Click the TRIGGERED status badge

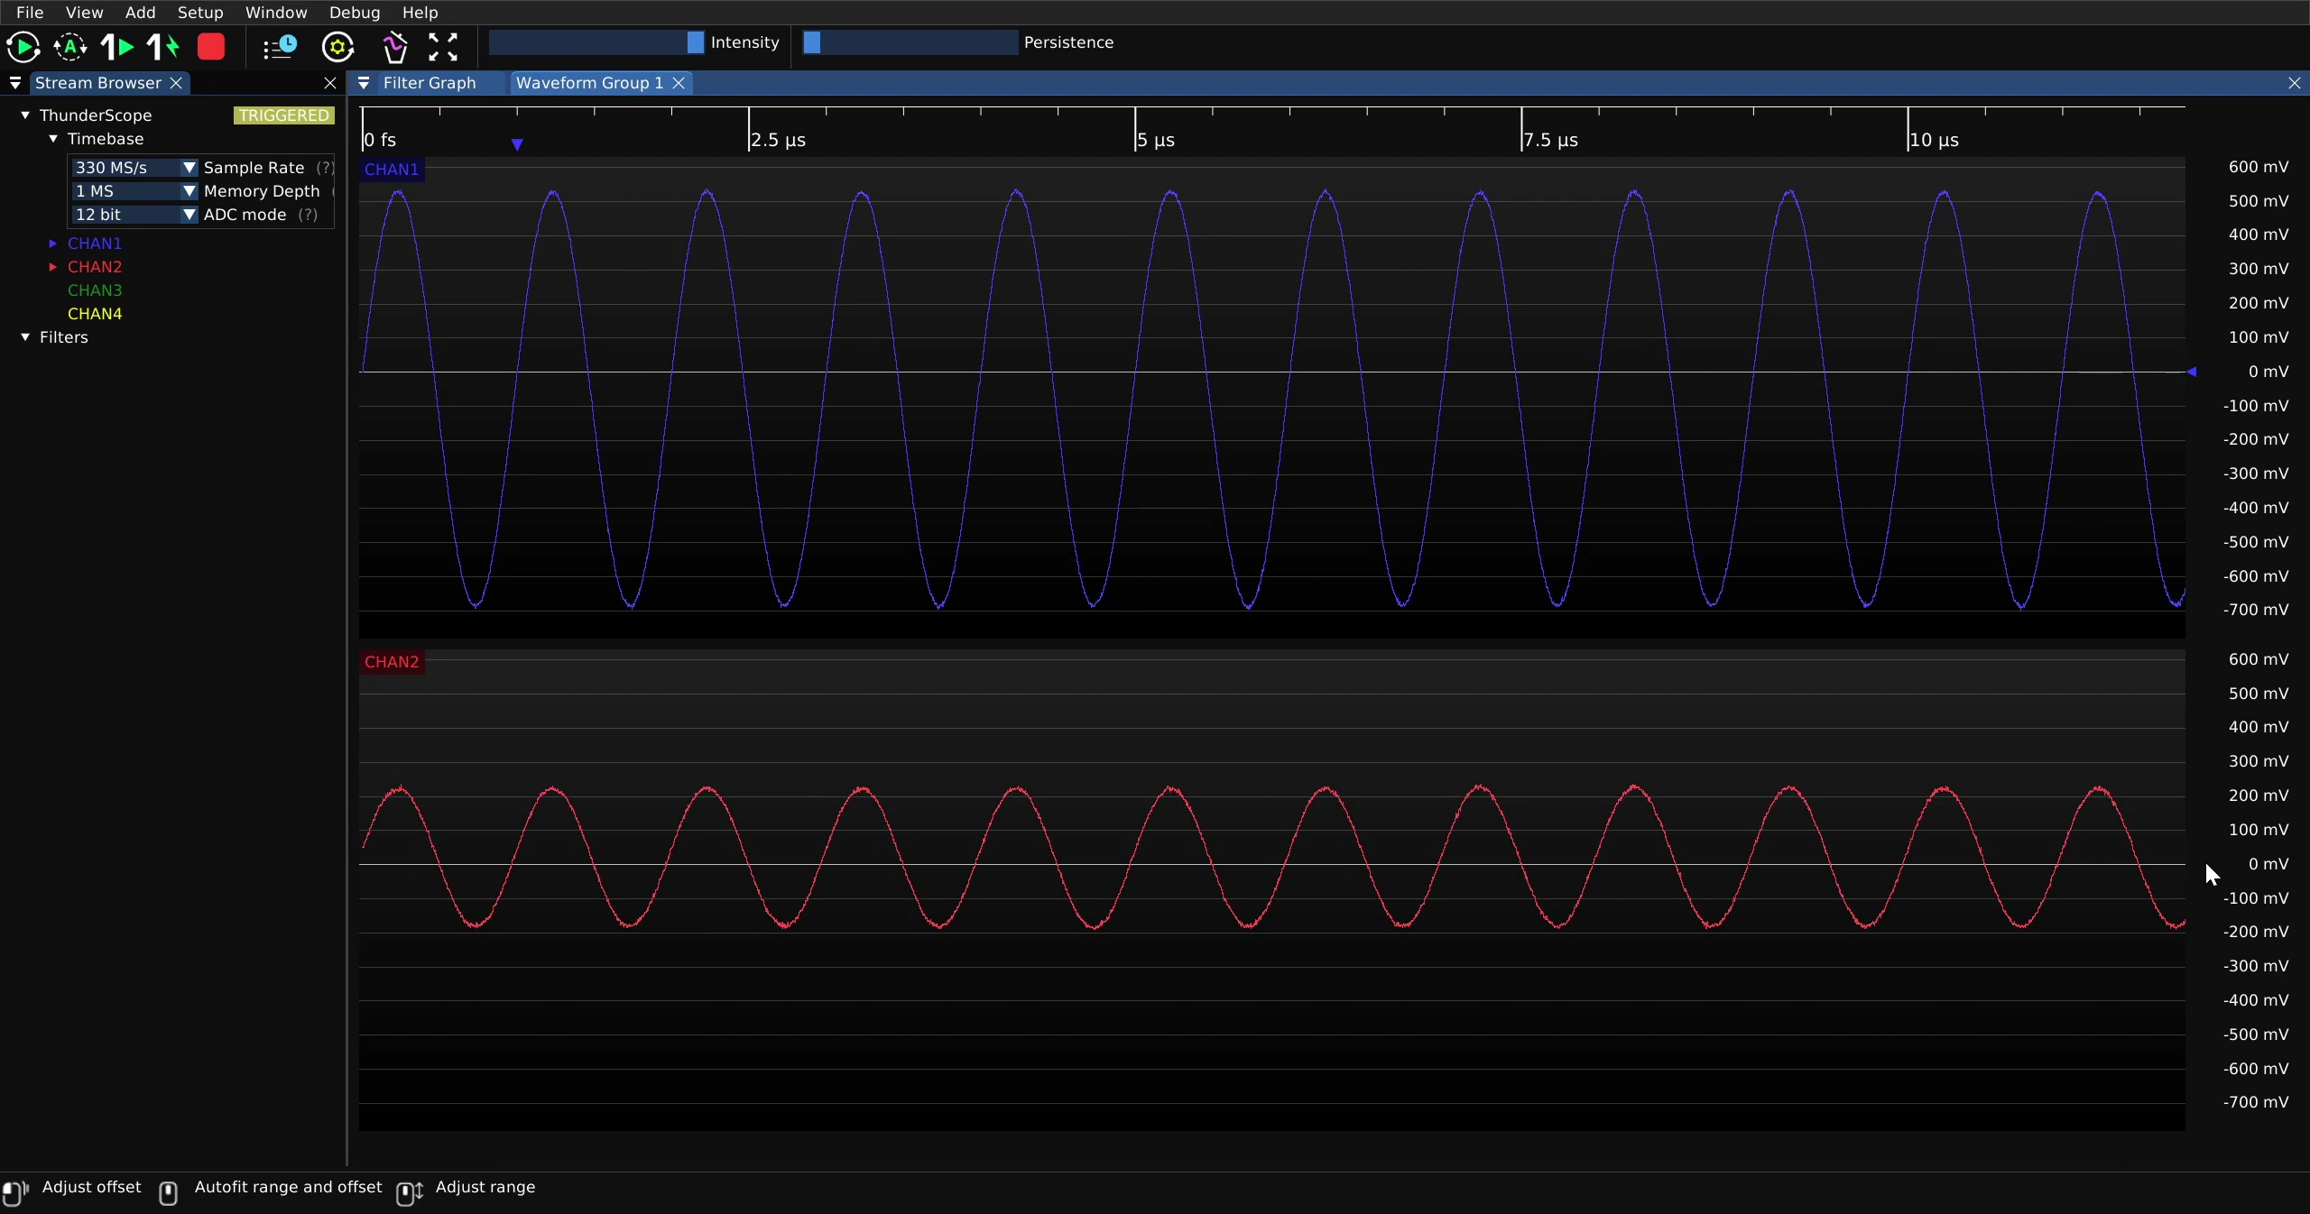pyautogui.click(x=284, y=115)
